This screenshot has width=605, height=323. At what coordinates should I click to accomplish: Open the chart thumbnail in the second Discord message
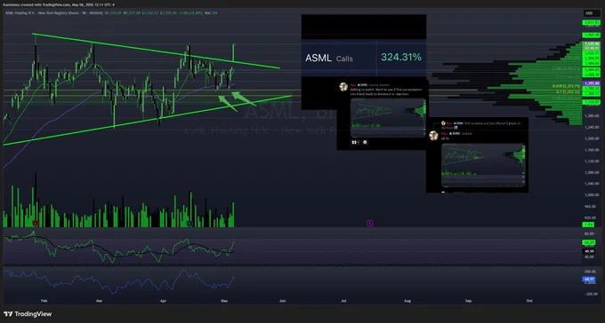click(x=483, y=165)
